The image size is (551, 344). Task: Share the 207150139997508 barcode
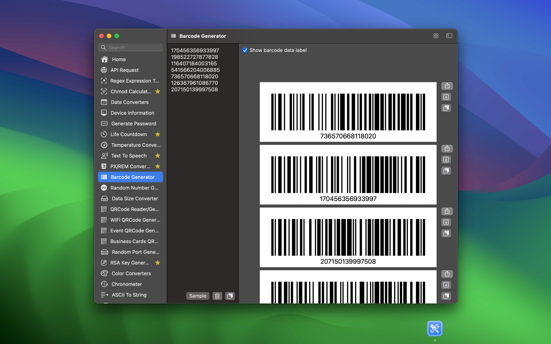click(x=447, y=211)
